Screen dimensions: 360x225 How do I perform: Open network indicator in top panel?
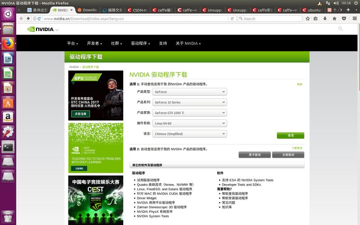pos(328,3)
